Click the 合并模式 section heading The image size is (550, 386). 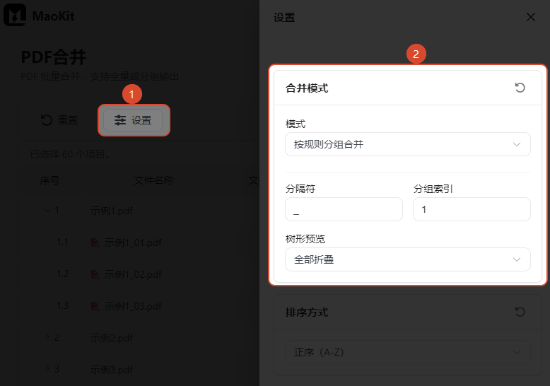click(x=307, y=88)
